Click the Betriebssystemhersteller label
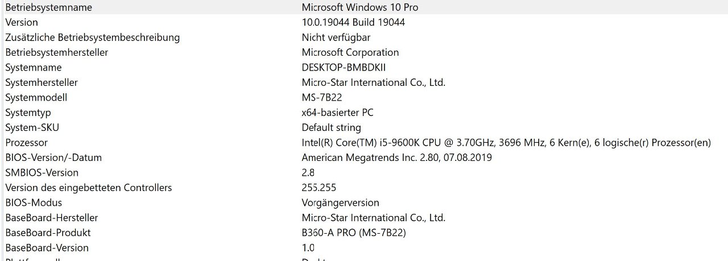 56,52
